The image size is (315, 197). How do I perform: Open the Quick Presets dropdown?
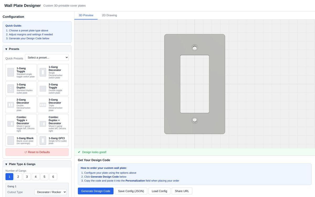coord(47,58)
